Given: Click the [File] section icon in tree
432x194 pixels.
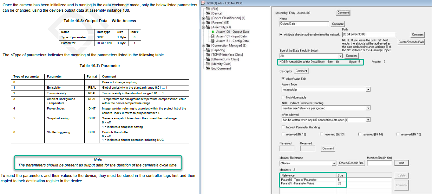Looking at the screenshot, I should point(208,9).
